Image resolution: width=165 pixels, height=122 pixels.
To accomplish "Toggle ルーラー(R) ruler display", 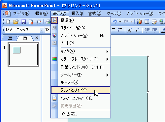I will pyautogui.click(x=81, y=82).
